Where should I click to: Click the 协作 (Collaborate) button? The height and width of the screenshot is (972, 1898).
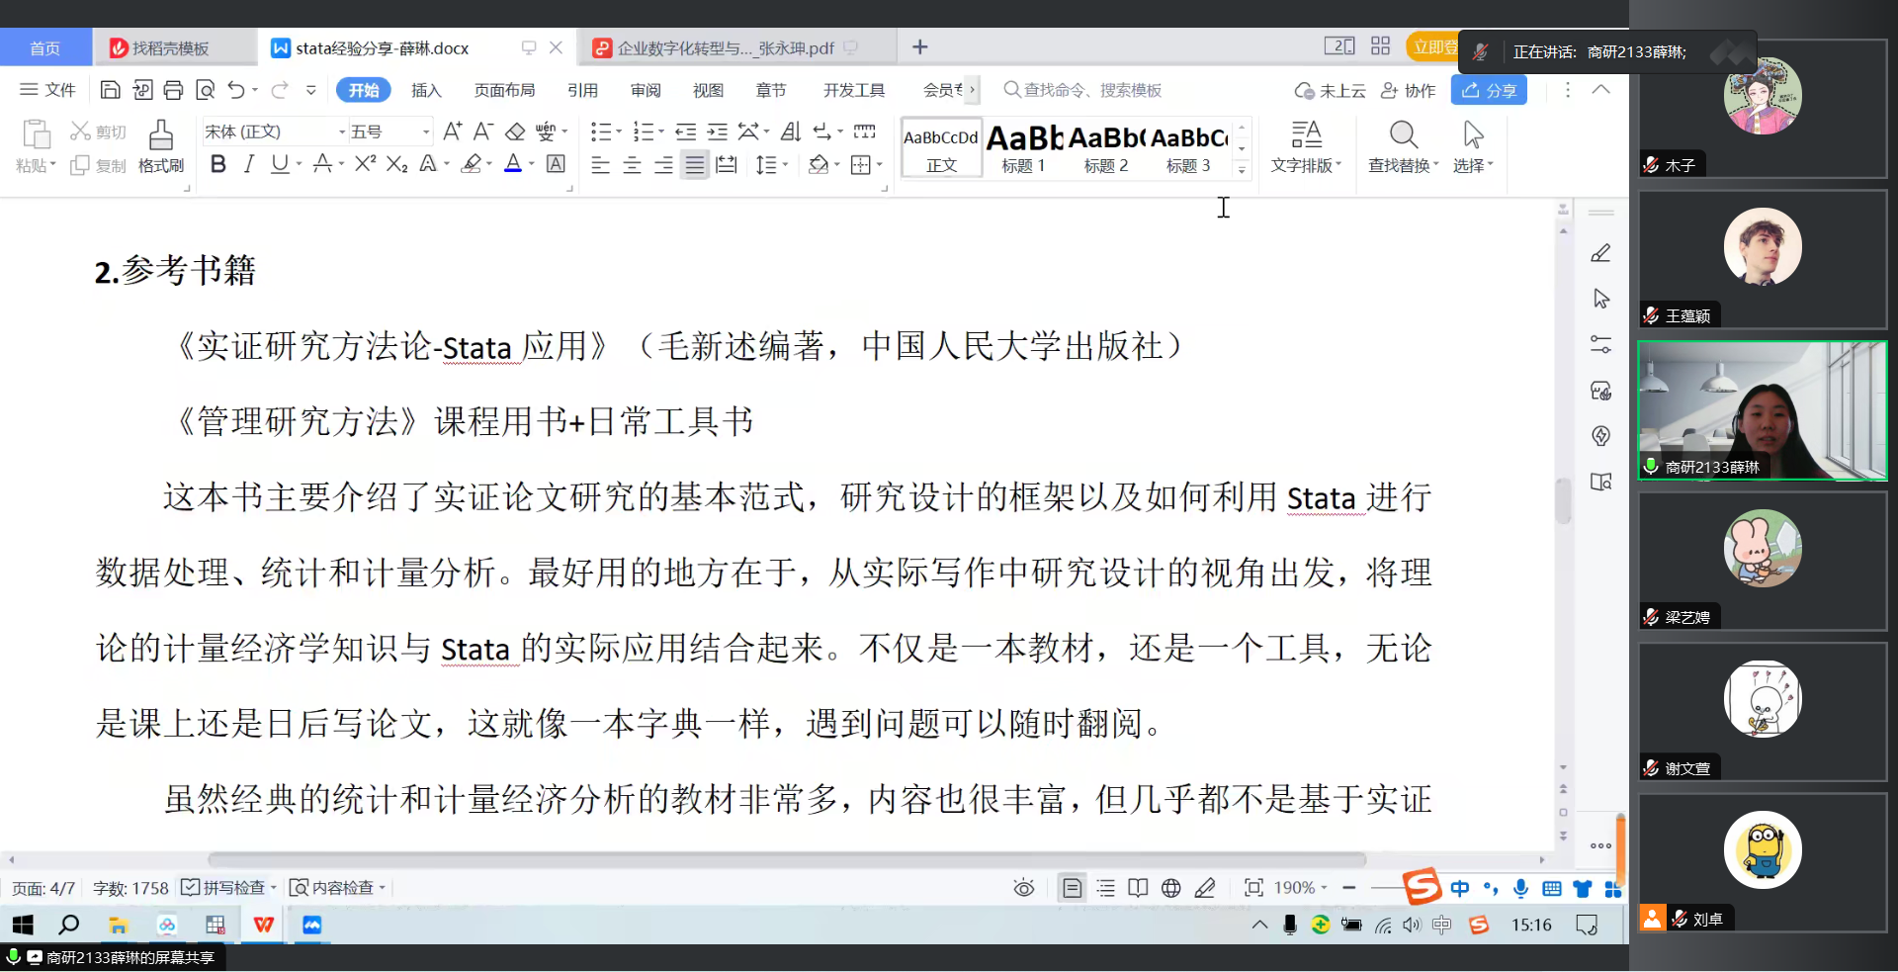point(1408,90)
